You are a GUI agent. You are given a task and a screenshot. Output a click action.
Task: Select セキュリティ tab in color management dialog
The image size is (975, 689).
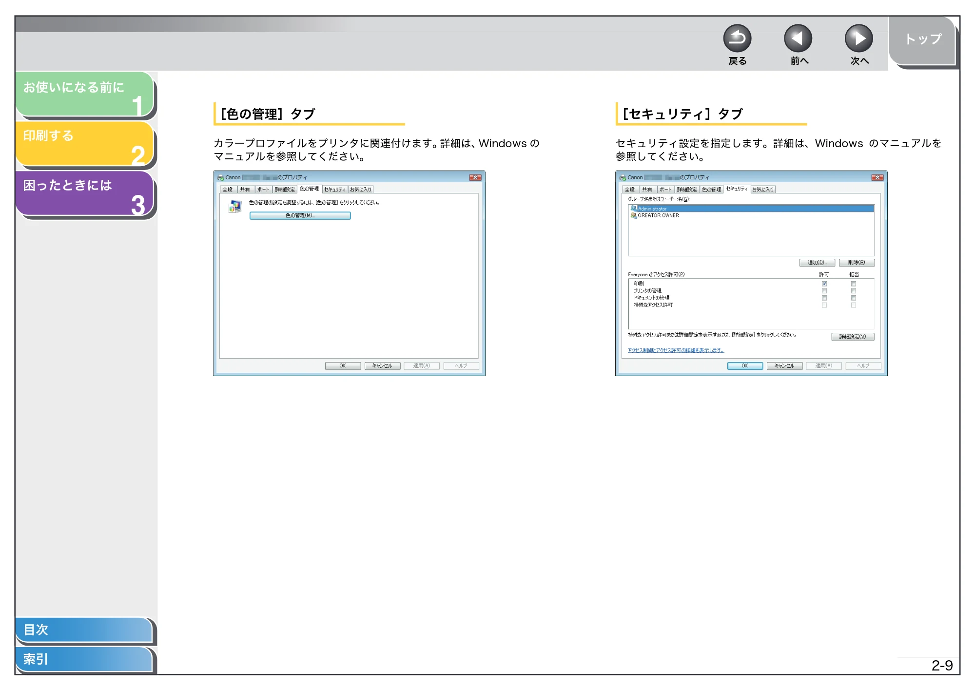(335, 190)
